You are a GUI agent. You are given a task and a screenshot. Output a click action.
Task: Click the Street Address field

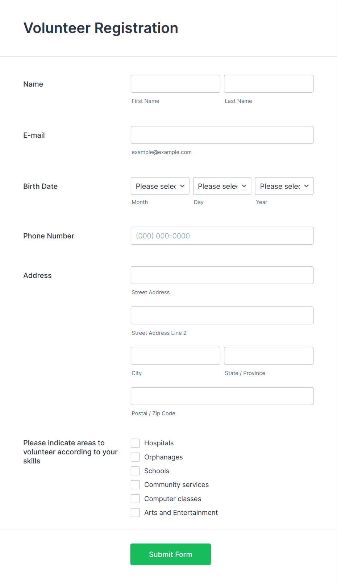222,275
